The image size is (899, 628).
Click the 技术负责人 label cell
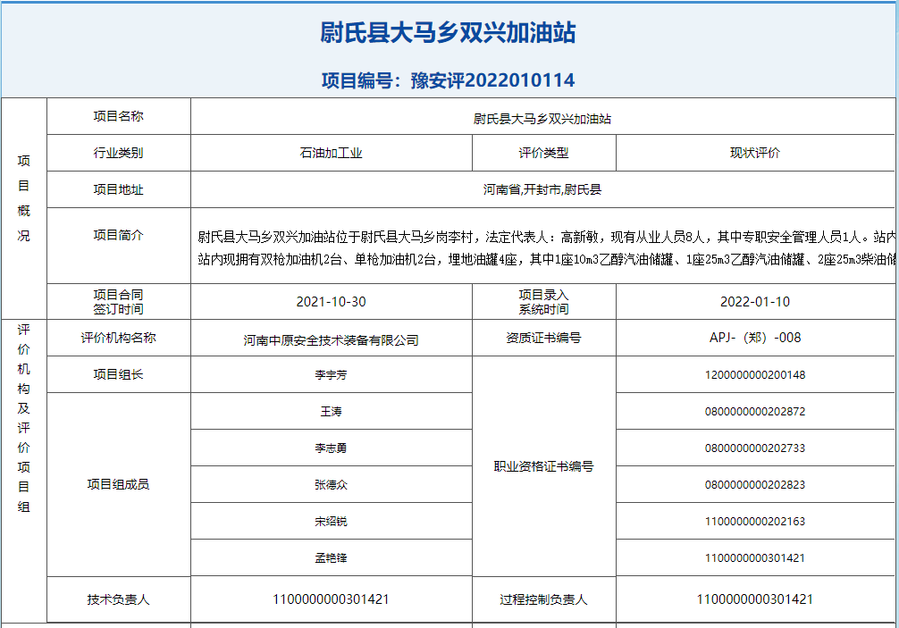pyautogui.click(x=119, y=599)
